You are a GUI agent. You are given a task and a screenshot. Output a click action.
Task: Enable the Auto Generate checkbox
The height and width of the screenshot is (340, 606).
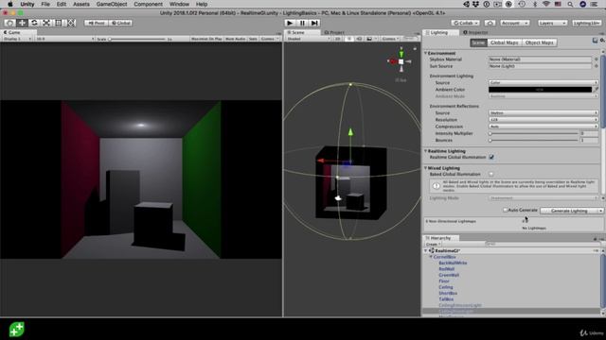coord(505,210)
